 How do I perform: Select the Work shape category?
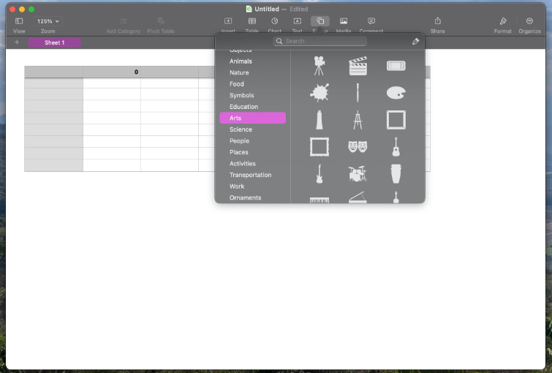point(253,186)
